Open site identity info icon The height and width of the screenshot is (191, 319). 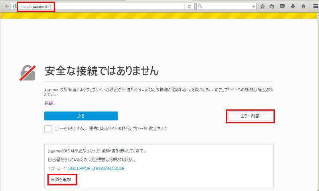pos(15,6)
